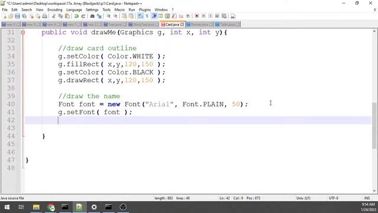Open Chrome from the taskbar
This screenshot has height=213, width=378.
(x=51, y=207)
